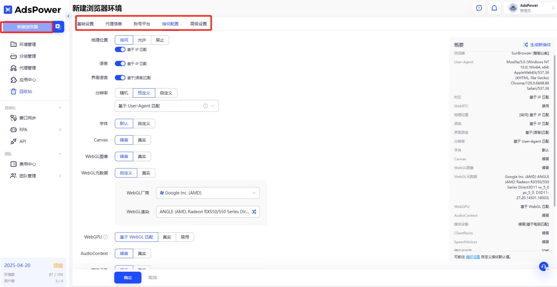
Task: Switch to the 指纹配置 tab
Action: (170, 24)
